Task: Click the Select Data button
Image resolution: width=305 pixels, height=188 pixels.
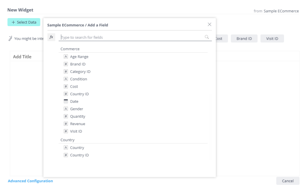Action: pyautogui.click(x=24, y=22)
